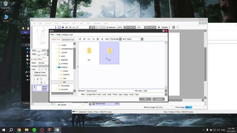Launch Google Chrome from the taskbar
237x133 pixels.
[x=19, y=130]
